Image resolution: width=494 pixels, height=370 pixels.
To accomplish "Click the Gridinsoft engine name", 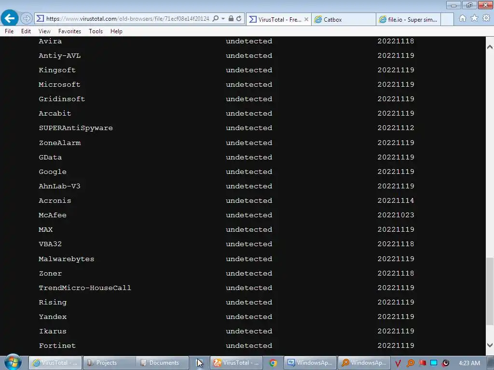I will 62,99.
